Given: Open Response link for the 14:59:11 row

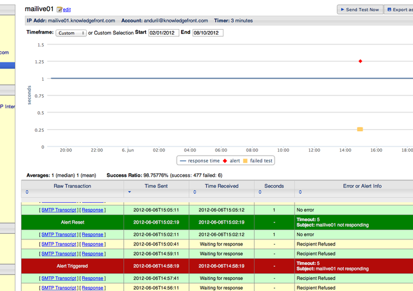Looking at the screenshot, I should pos(92,253).
